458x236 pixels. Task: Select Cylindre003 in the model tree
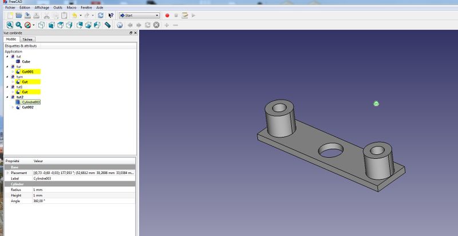click(30, 102)
